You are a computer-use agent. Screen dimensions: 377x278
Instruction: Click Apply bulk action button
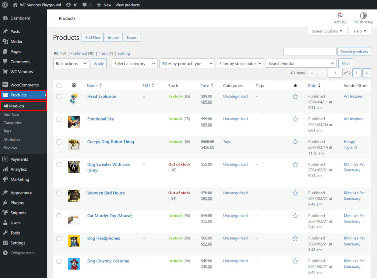pos(99,63)
